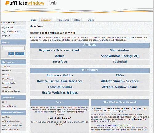Click the watch tab
The width and height of the screenshot is (154, 133).
[91, 20]
